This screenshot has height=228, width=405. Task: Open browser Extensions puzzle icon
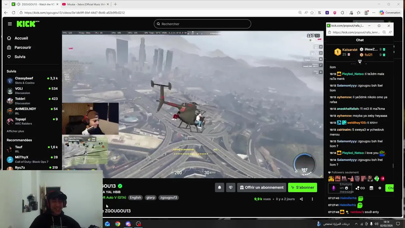click(x=342, y=13)
